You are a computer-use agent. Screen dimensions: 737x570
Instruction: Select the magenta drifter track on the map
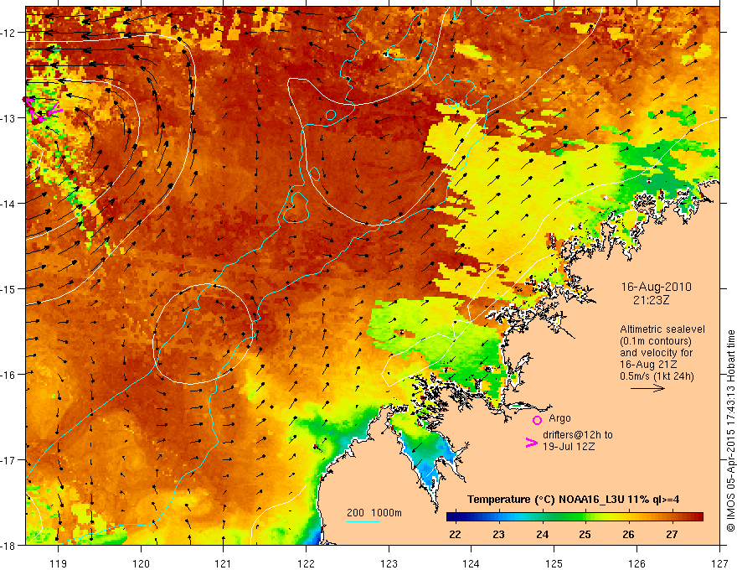41,110
